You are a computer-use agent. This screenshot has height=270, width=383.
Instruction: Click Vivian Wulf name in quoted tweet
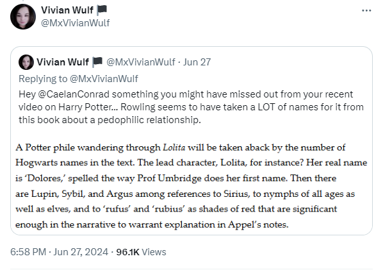[x=63, y=62]
